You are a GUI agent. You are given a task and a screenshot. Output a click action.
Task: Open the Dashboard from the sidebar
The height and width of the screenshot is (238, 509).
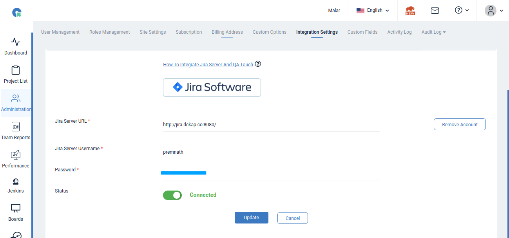coord(16,45)
